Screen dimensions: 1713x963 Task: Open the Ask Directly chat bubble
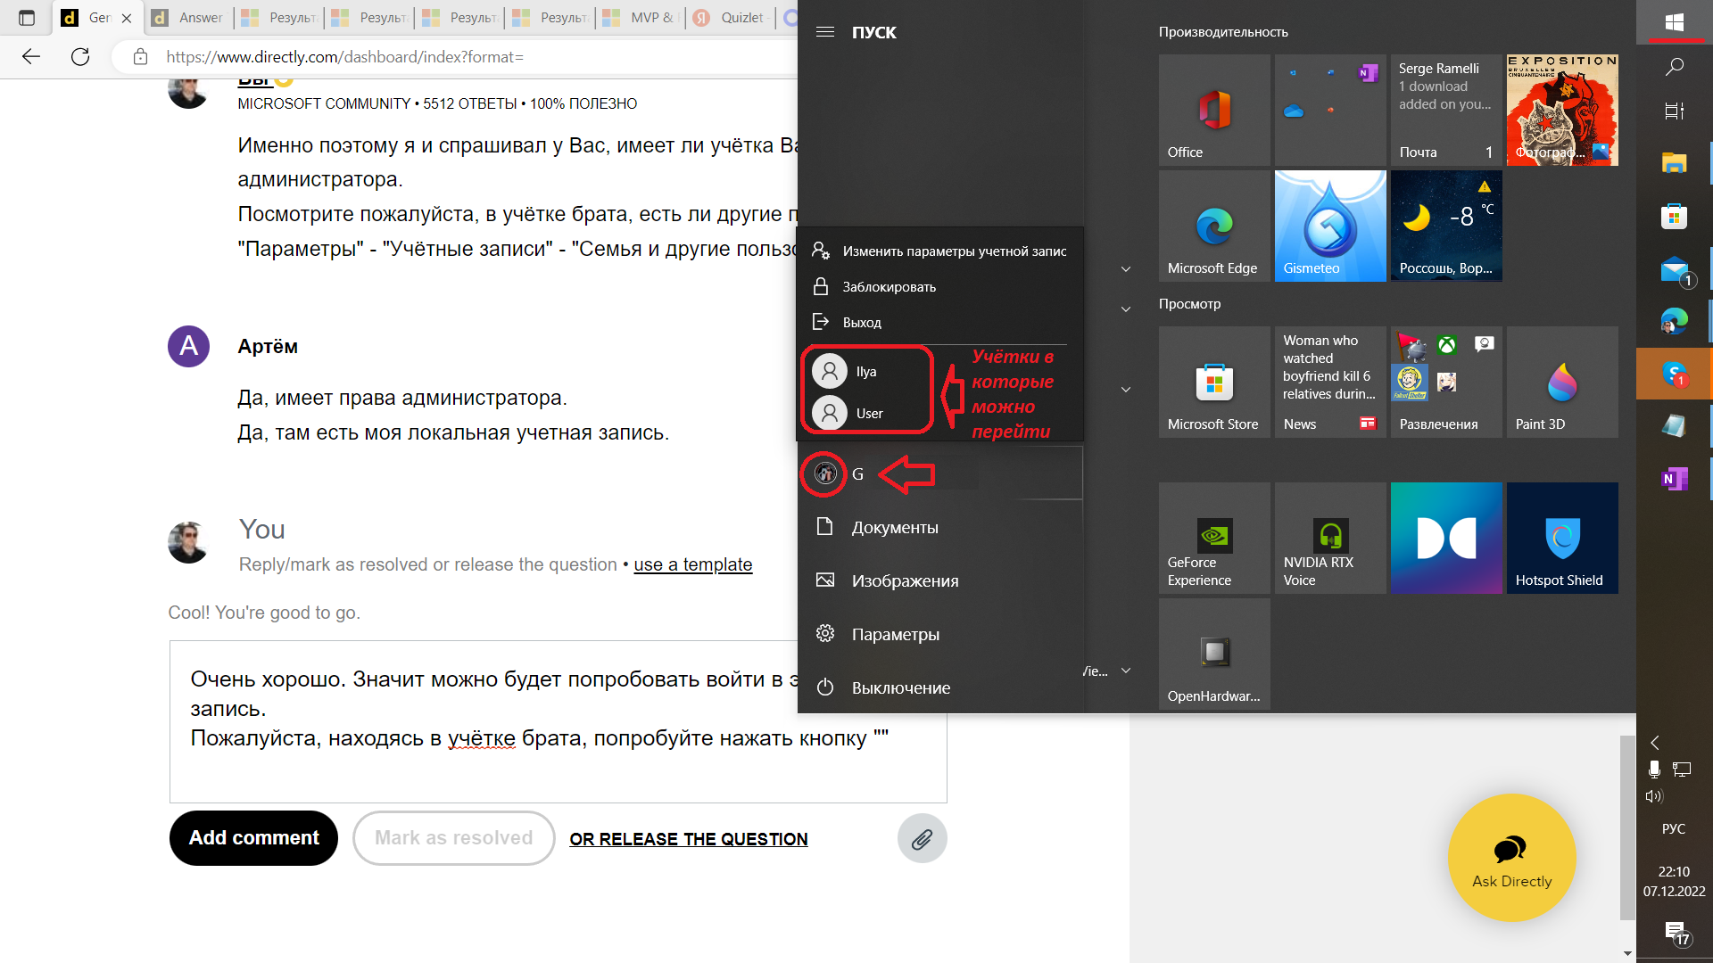[1511, 858]
